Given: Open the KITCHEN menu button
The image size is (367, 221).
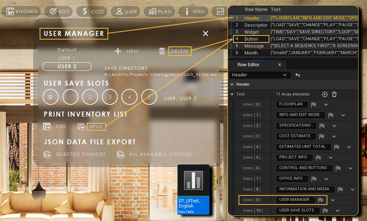Looking at the screenshot, I should click(x=22, y=11).
